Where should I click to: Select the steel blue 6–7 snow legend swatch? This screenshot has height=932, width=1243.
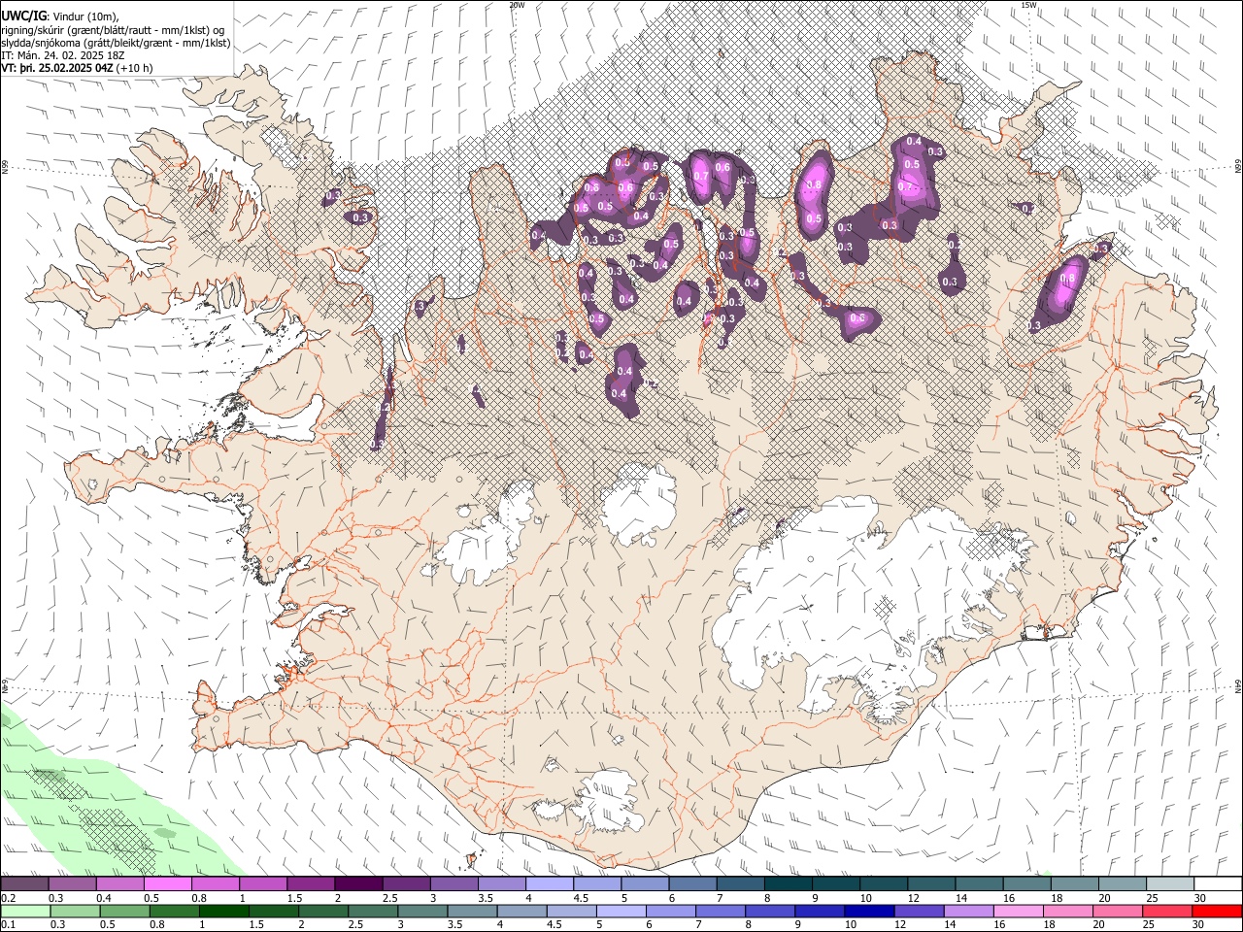691,884
